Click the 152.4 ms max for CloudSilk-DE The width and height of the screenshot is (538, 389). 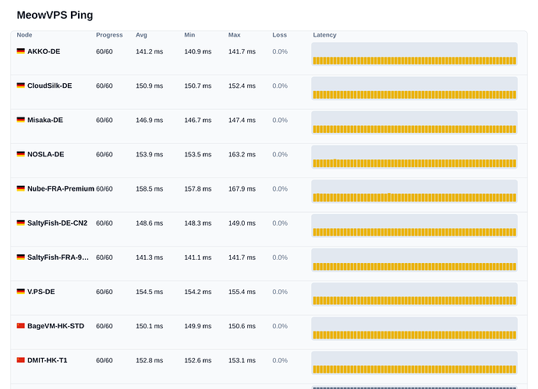coord(242,86)
